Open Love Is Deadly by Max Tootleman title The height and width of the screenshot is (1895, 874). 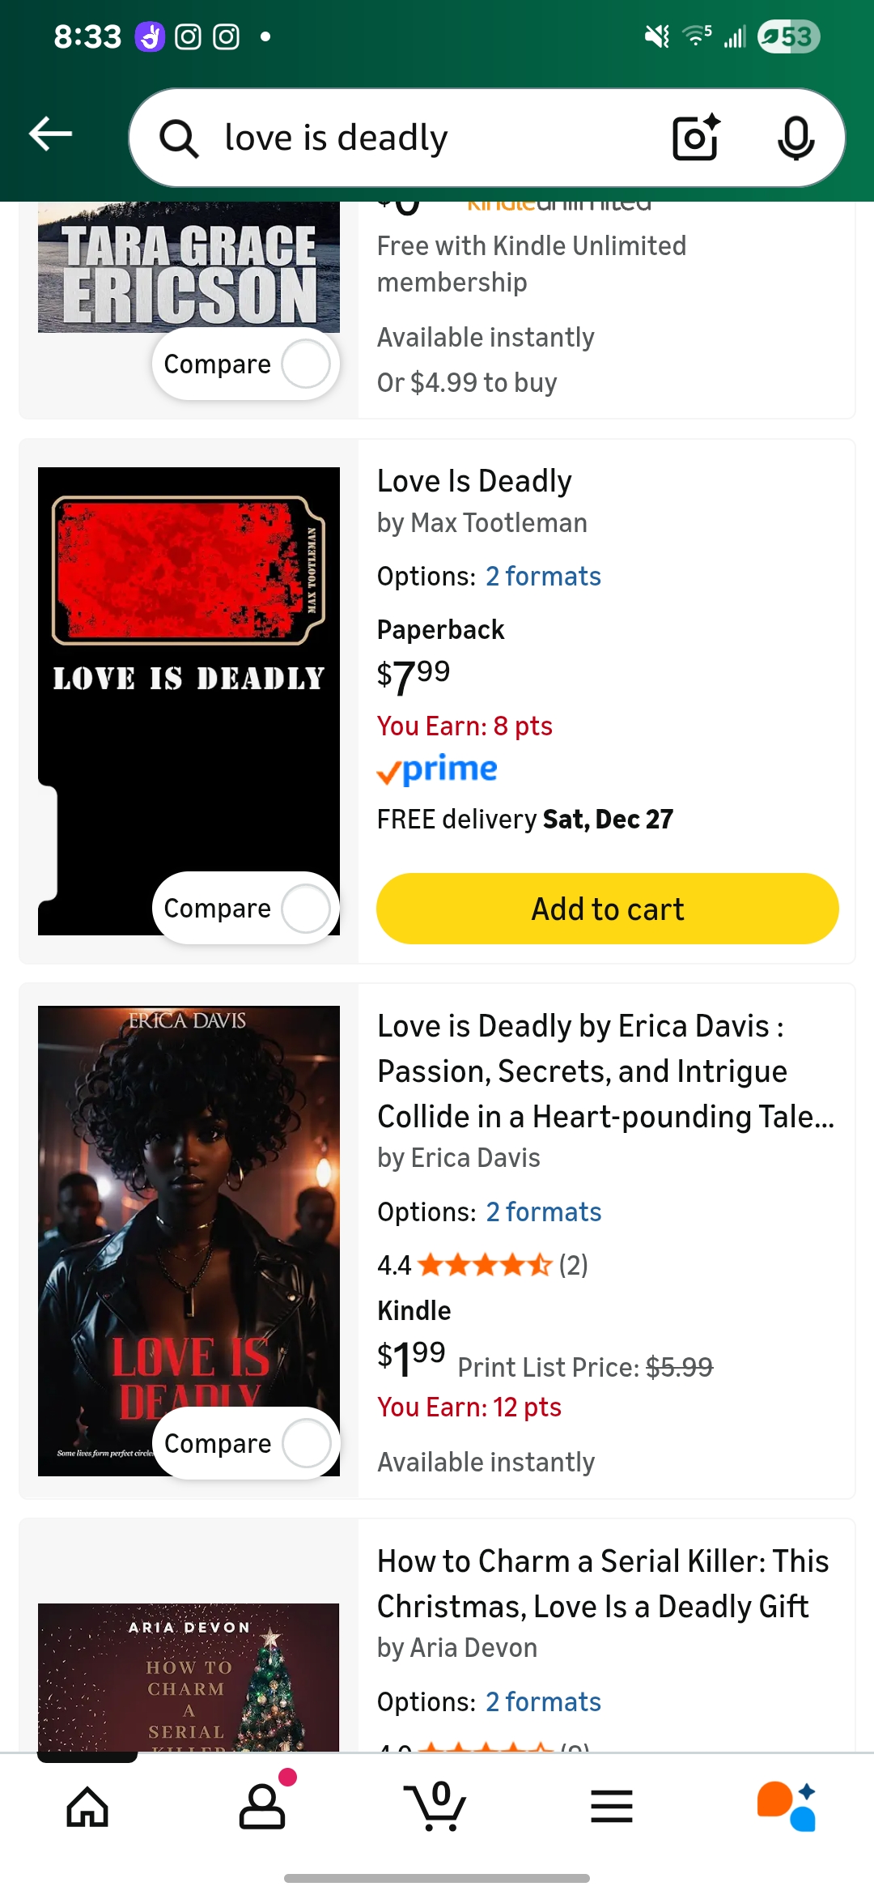click(x=474, y=482)
